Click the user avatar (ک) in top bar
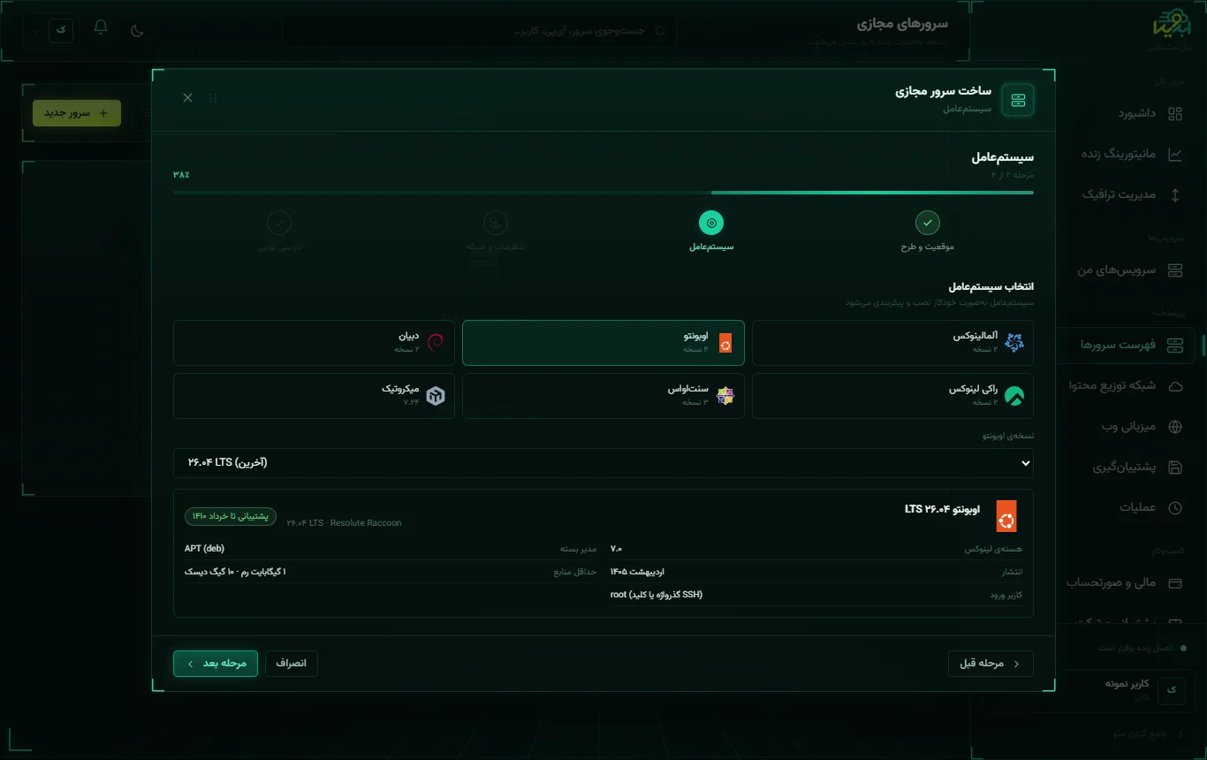 tap(61, 29)
